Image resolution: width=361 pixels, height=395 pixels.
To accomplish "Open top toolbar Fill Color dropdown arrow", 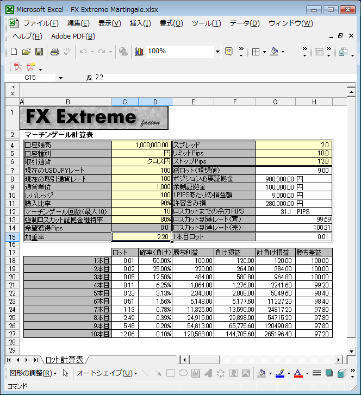I will point(283,52).
